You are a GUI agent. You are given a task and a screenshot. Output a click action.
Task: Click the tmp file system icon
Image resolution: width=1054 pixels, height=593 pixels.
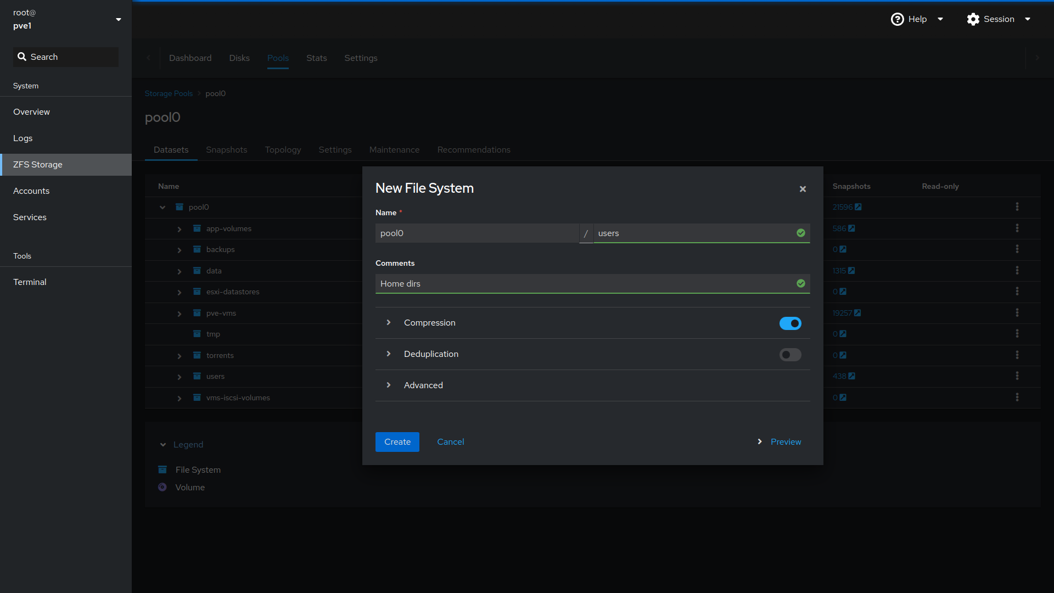[197, 334]
